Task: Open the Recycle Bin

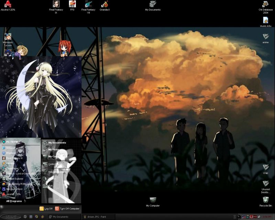Action: click(x=265, y=201)
